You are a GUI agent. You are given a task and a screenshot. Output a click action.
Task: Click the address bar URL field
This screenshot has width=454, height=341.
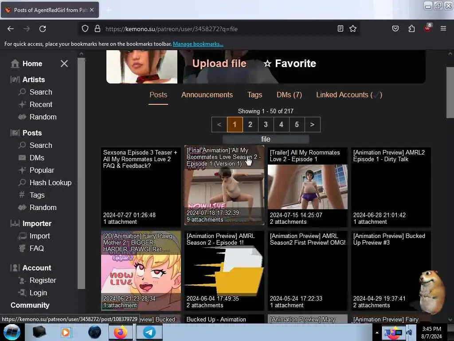(220, 29)
